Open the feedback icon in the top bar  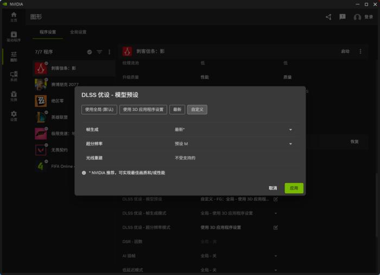(x=343, y=17)
